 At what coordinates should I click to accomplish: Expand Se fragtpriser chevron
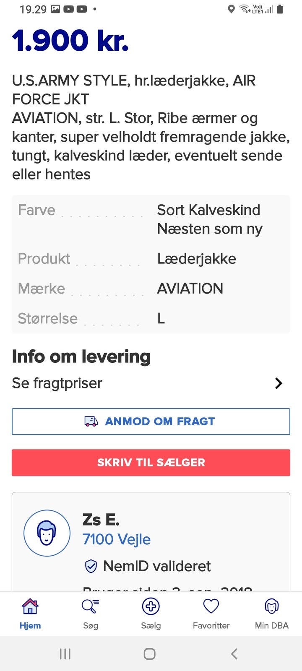pos(279,383)
